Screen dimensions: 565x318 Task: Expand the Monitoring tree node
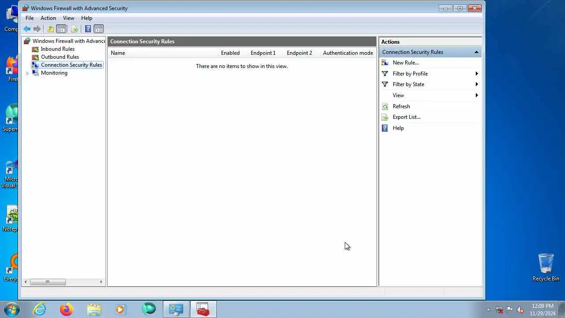tap(27, 73)
